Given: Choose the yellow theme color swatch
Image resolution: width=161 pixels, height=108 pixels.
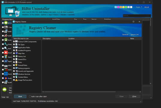Looking at the screenshot, I should click(124, 7).
